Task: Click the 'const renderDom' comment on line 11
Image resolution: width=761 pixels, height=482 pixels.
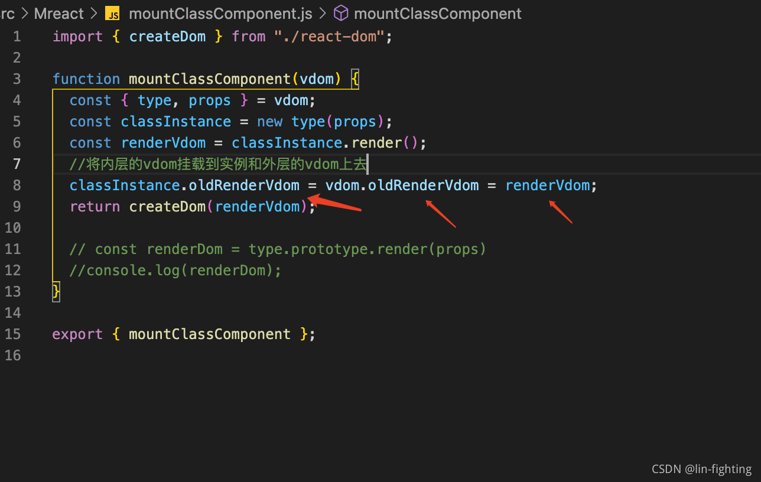Action: click(278, 249)
